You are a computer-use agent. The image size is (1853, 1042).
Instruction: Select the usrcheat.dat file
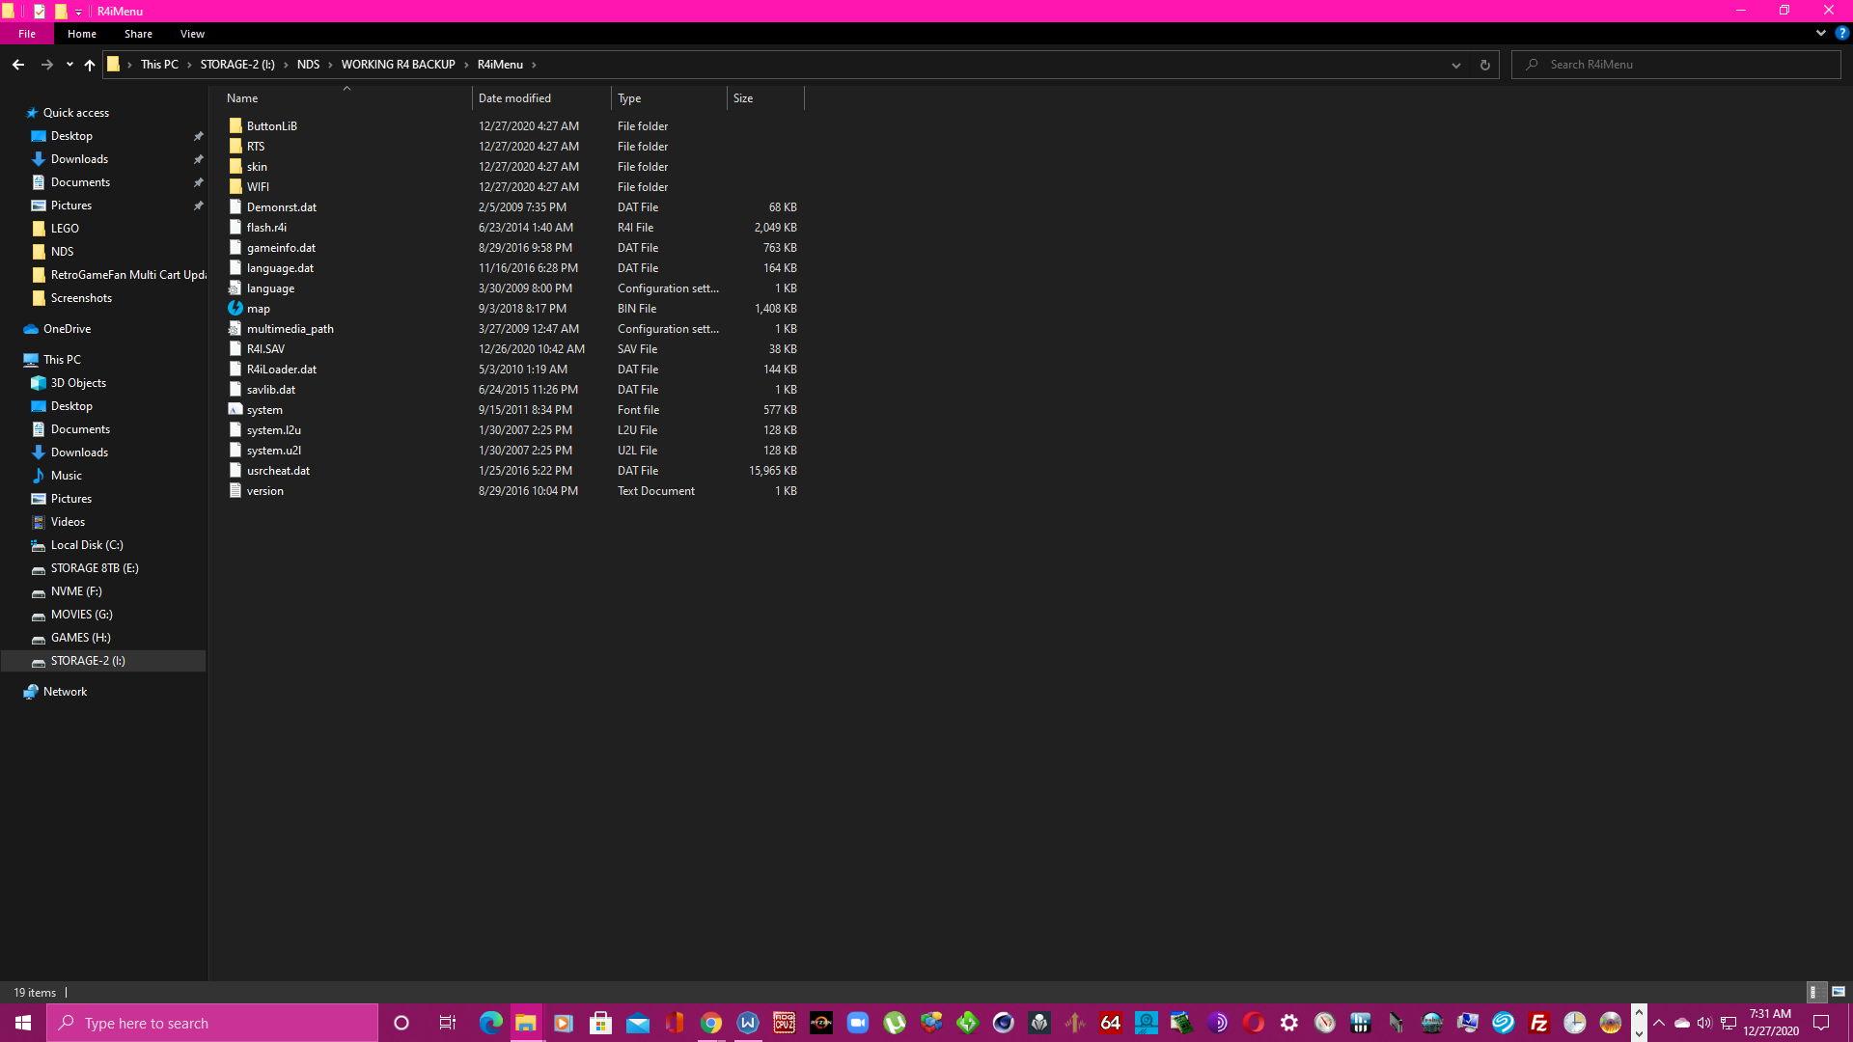[278, 471]
